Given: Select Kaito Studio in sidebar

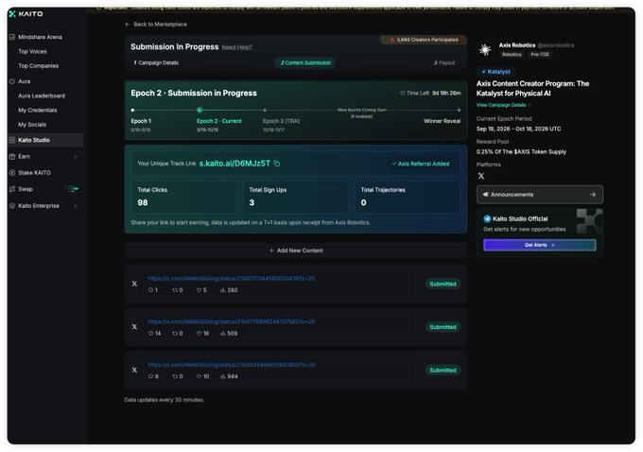Looking at the screenshot, I should [x=45, y=140].
